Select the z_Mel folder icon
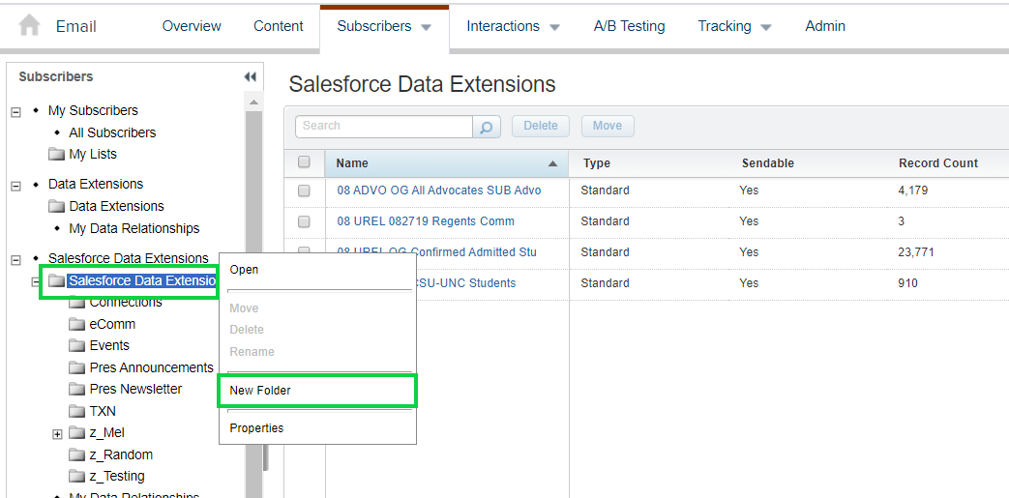Image resolution: width=1009 pixels, height=498 pixels. click(77, 432)
